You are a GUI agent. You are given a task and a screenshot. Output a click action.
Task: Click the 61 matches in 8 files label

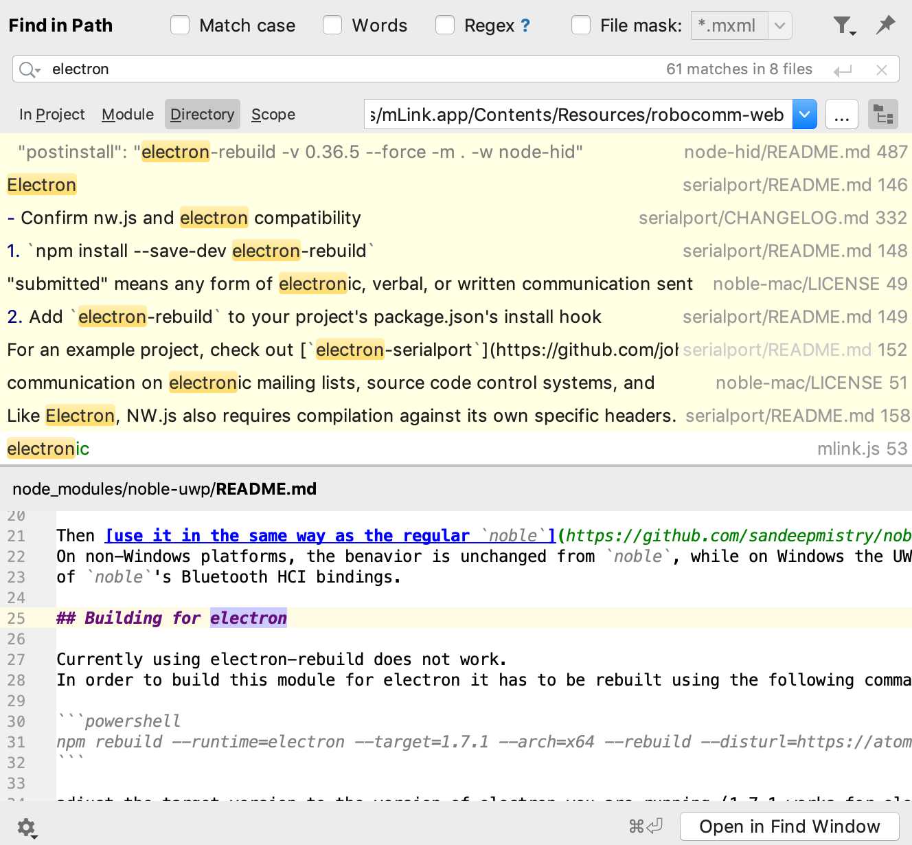(739, 69)
